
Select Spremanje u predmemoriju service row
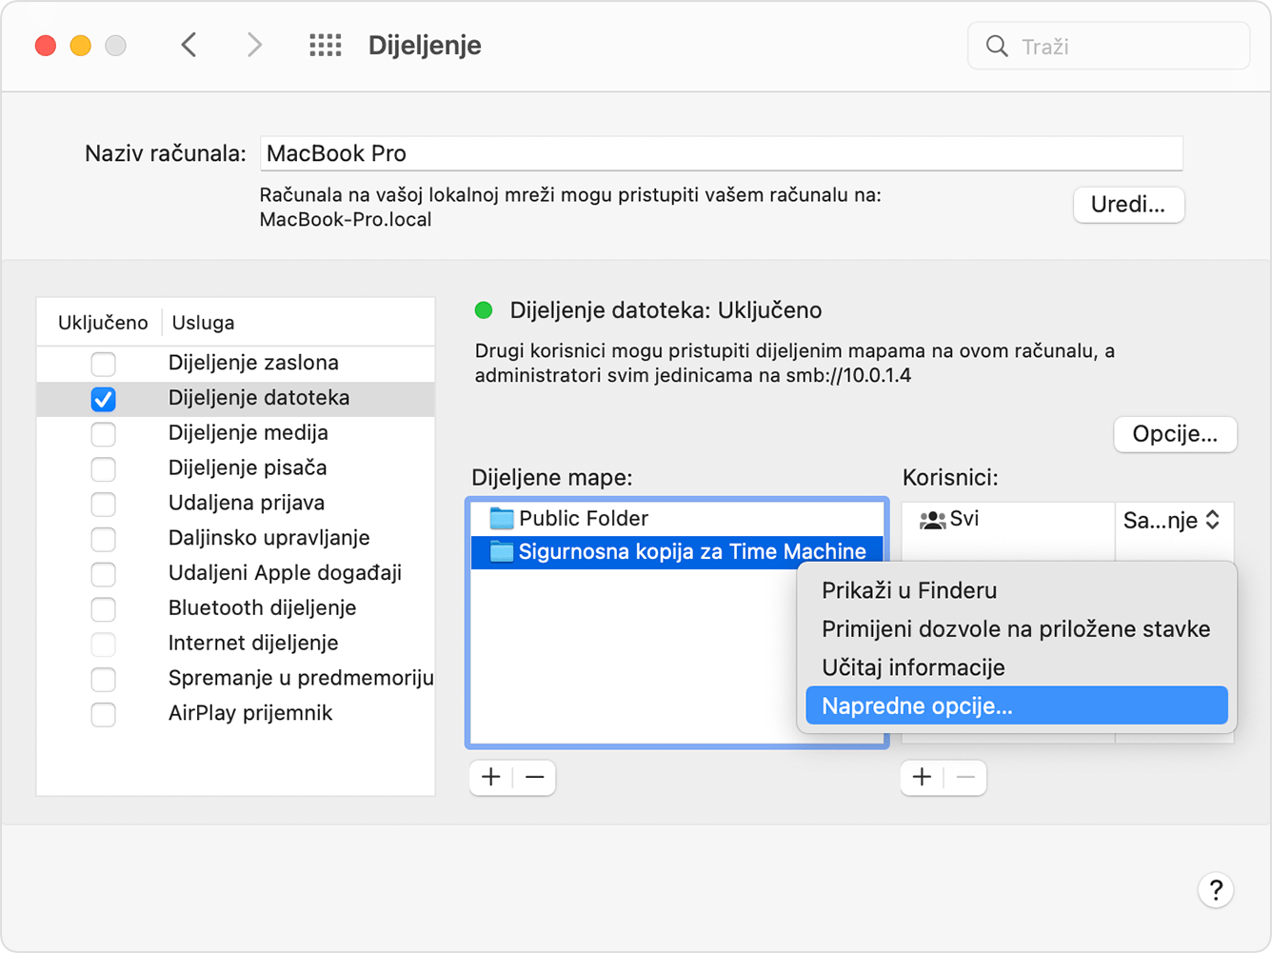tap(235, 679)
